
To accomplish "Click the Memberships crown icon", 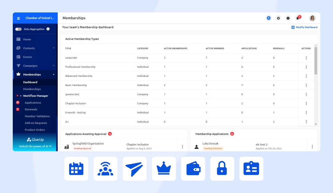I will pos(19,75).
